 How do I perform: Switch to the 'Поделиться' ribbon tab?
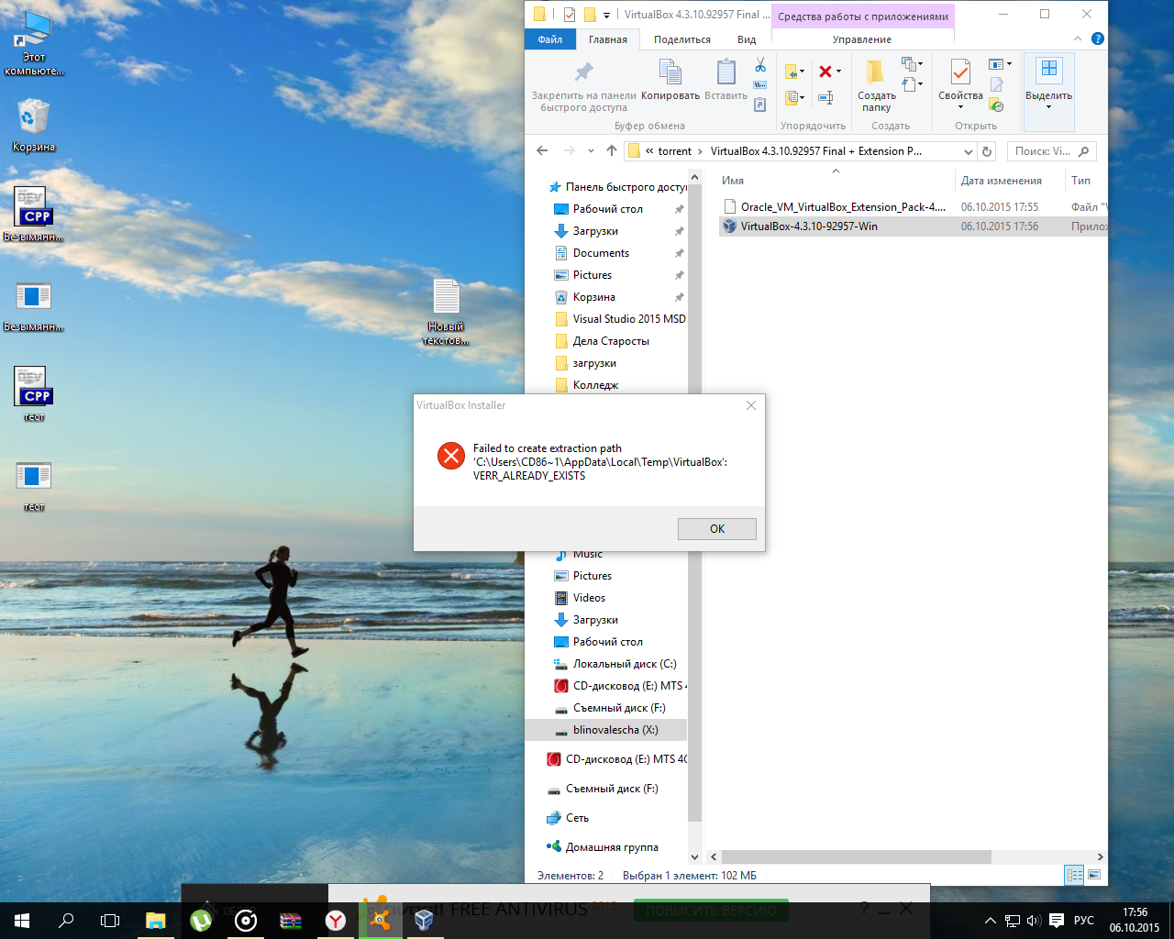[682, 39]
